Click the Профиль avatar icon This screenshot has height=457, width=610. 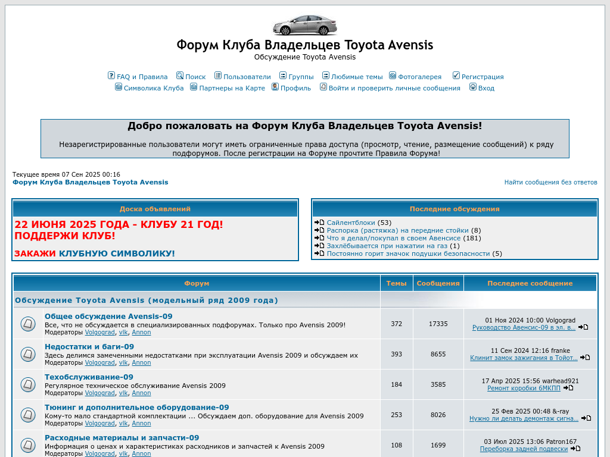275,87
